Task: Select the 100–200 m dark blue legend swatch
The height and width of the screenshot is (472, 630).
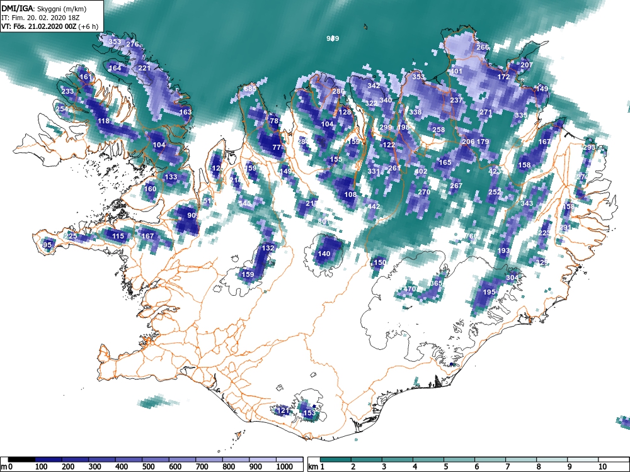Action: pos(49,459)
